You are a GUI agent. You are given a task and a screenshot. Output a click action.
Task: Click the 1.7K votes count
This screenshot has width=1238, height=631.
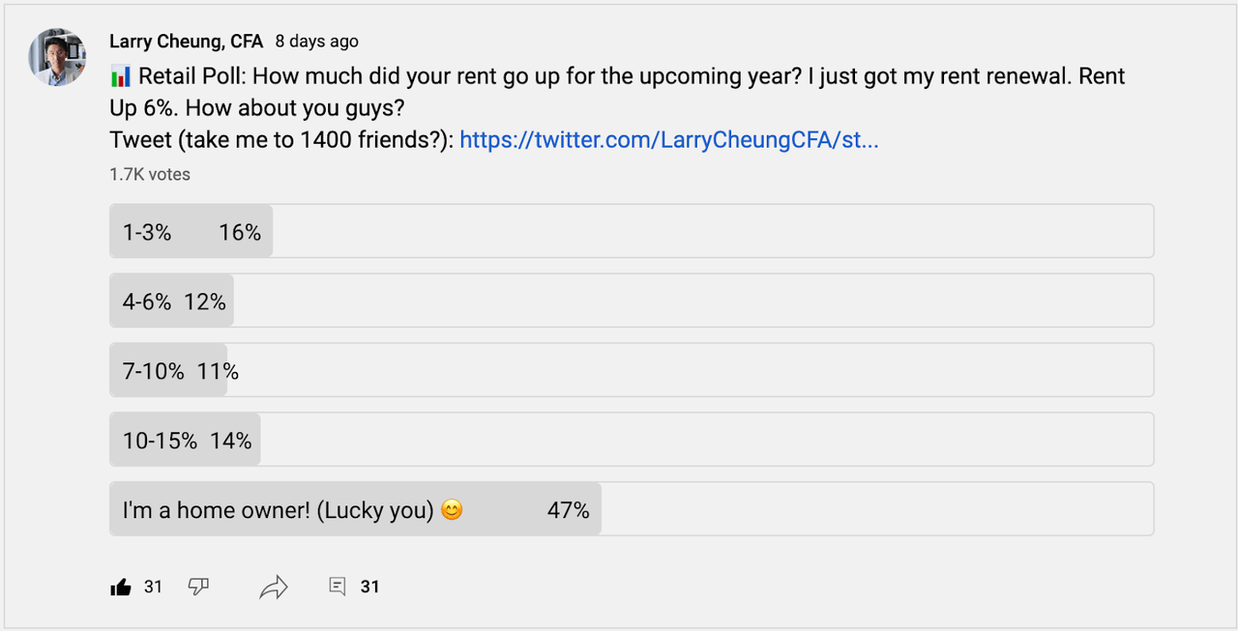pos(150,175)
